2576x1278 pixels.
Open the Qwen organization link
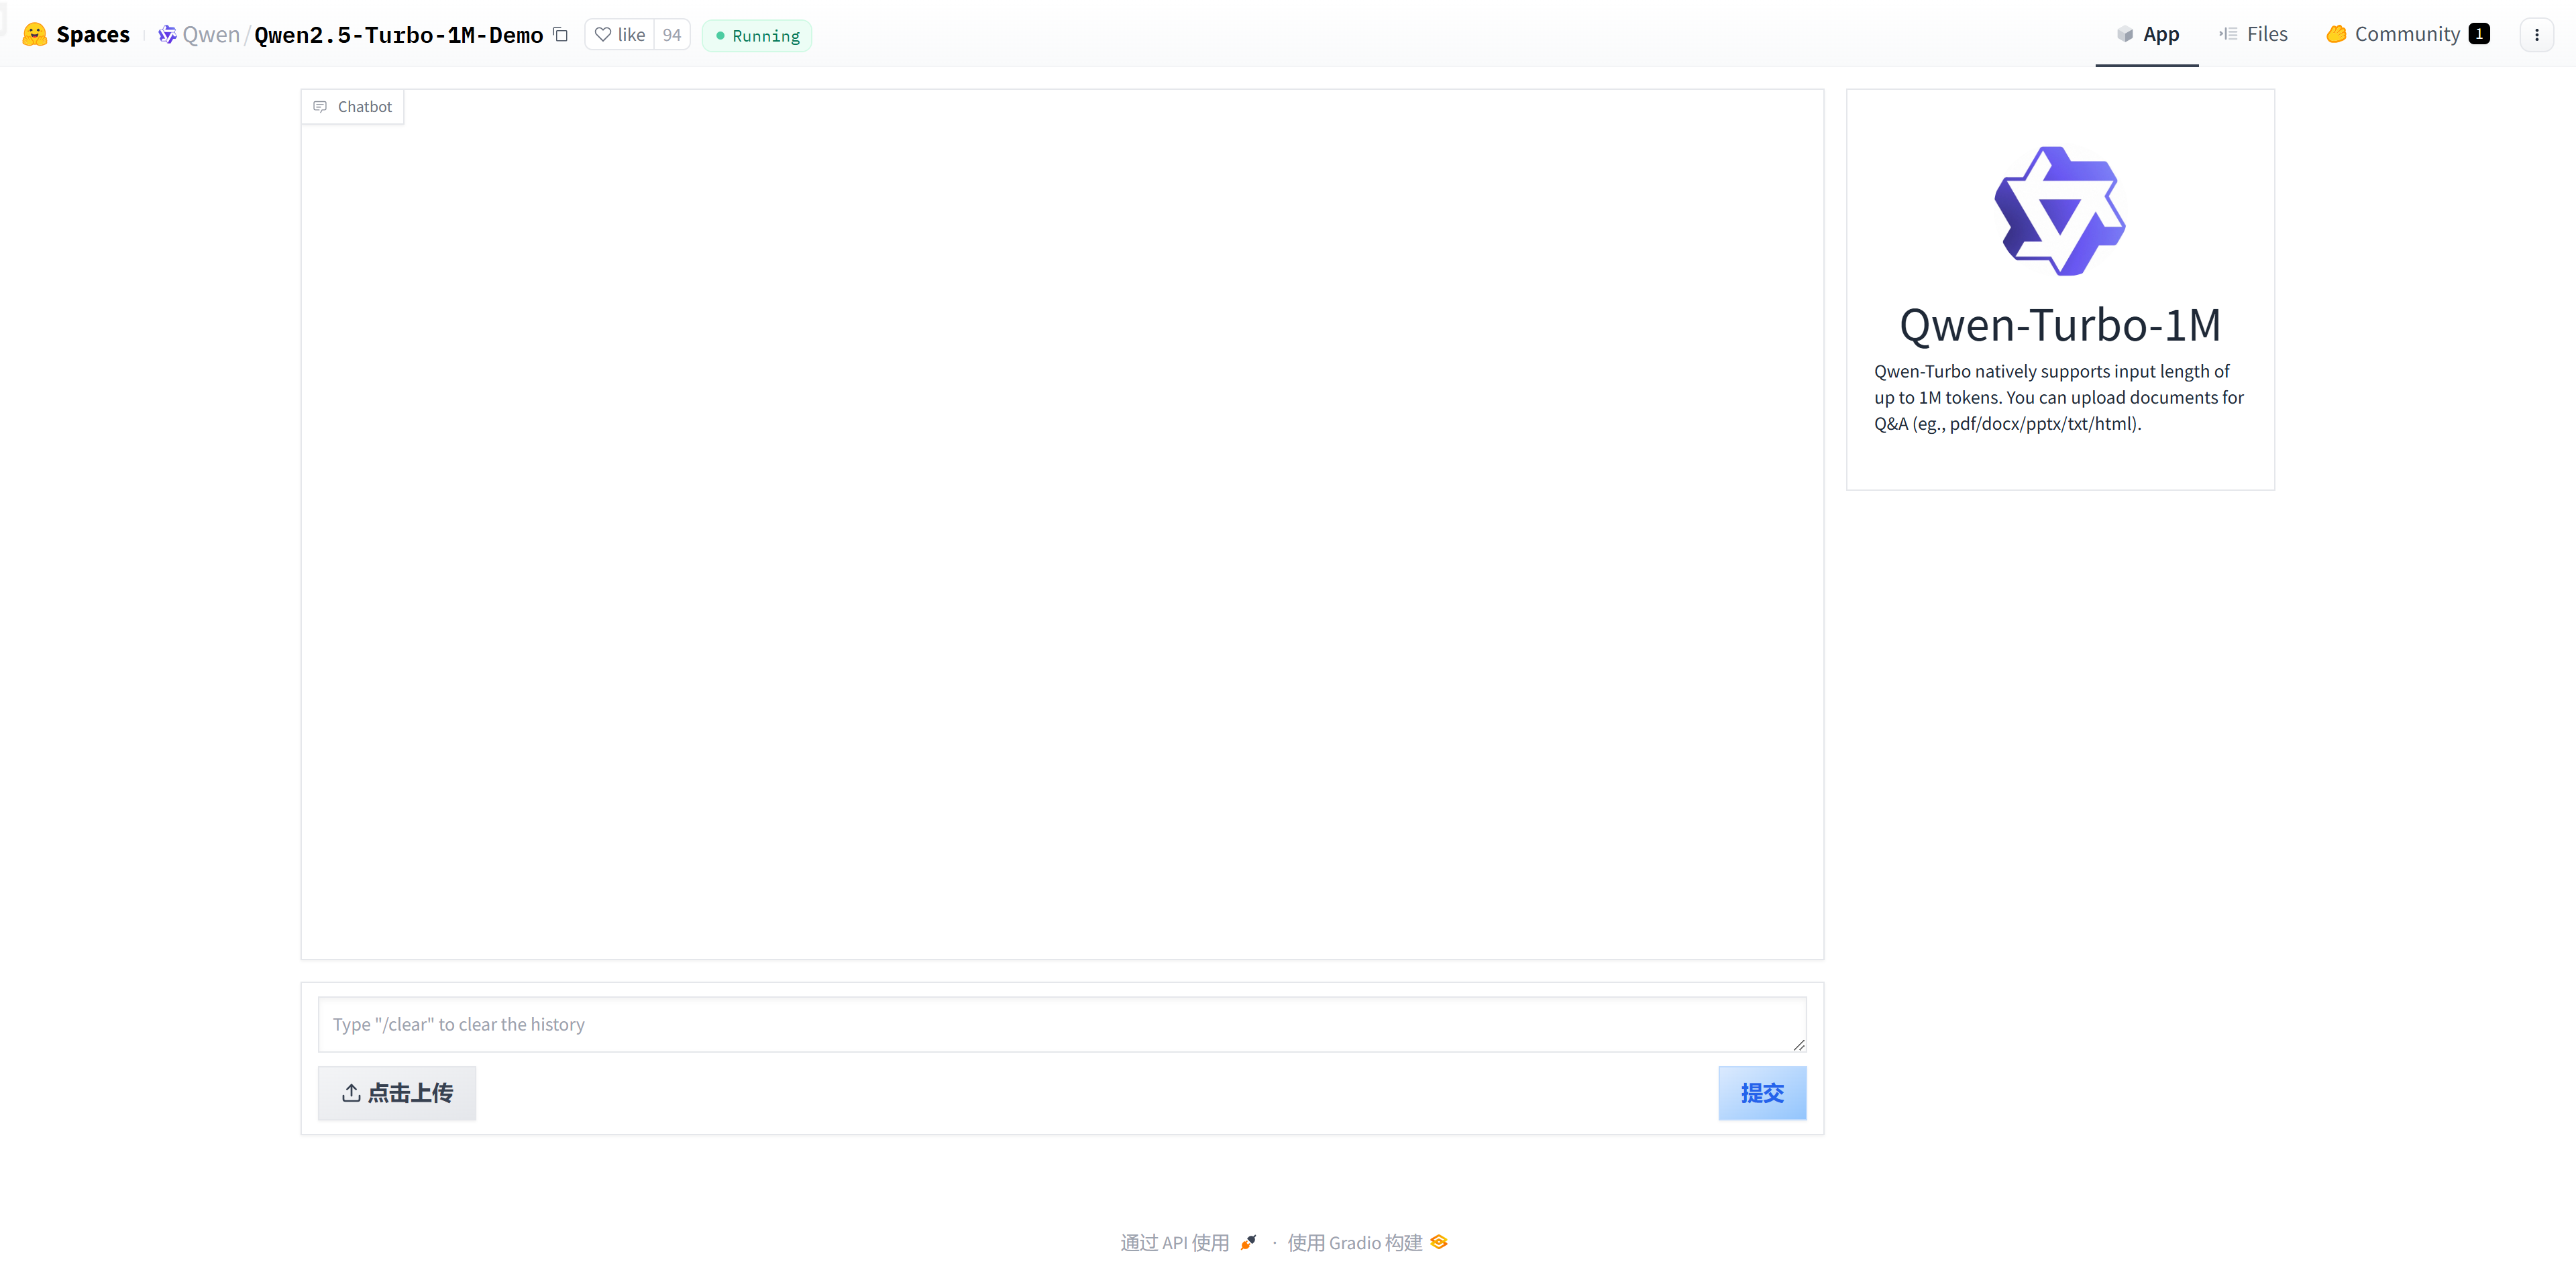211,35
